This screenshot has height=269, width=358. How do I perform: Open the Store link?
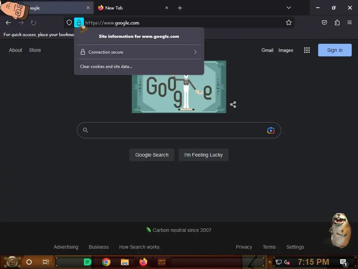point(35,50)
